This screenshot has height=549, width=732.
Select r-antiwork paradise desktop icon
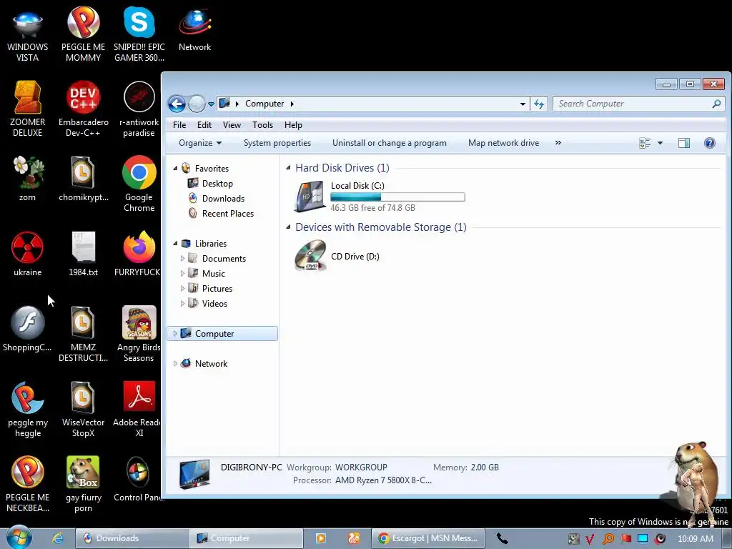[x=139, y=109]
